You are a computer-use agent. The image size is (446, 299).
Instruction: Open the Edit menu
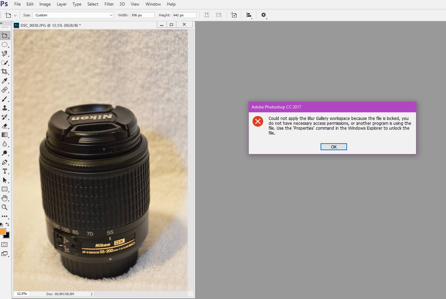pos(30,4)
